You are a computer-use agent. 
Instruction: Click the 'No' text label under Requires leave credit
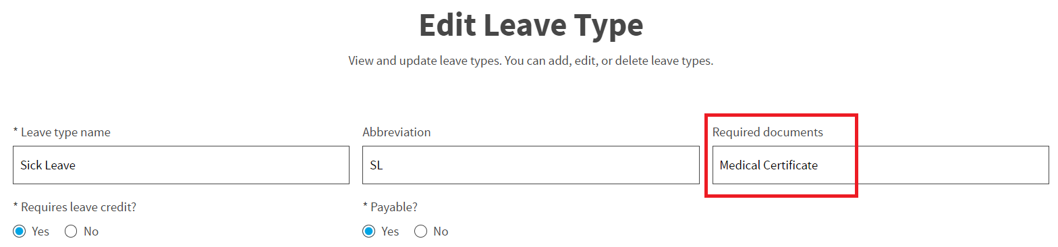(x=91, y=231)
